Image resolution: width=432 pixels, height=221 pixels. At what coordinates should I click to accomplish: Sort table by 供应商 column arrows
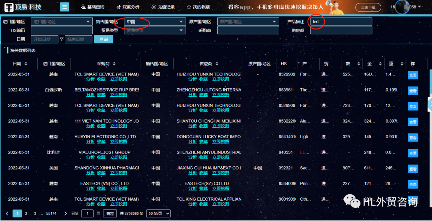(x=217, y=64)
